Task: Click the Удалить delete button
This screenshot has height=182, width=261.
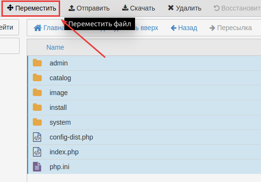Action: pos(185,8)
